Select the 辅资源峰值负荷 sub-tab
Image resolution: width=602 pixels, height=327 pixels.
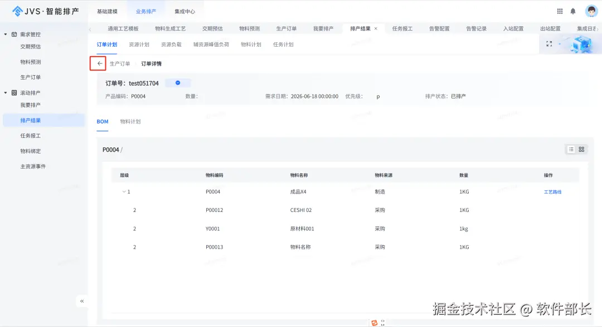(211, 44)
